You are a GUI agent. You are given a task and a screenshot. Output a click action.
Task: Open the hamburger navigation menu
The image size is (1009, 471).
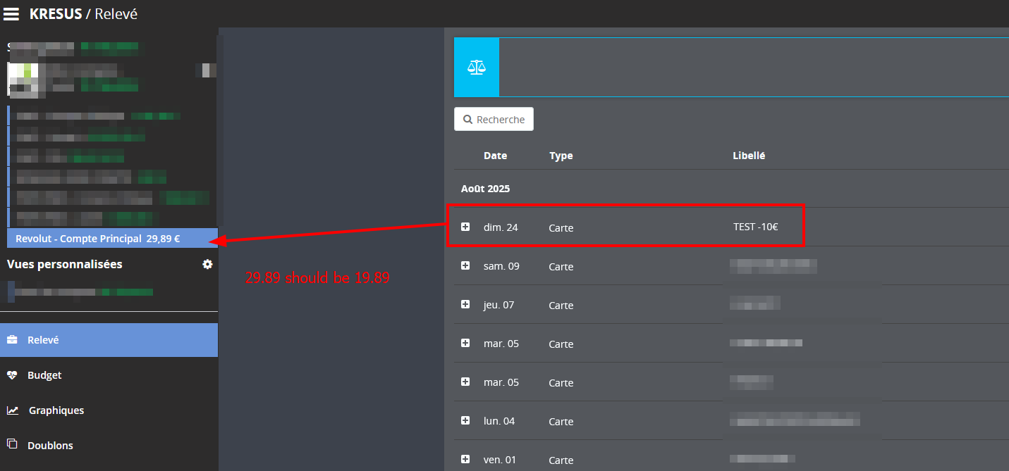[x=11, y=13]
